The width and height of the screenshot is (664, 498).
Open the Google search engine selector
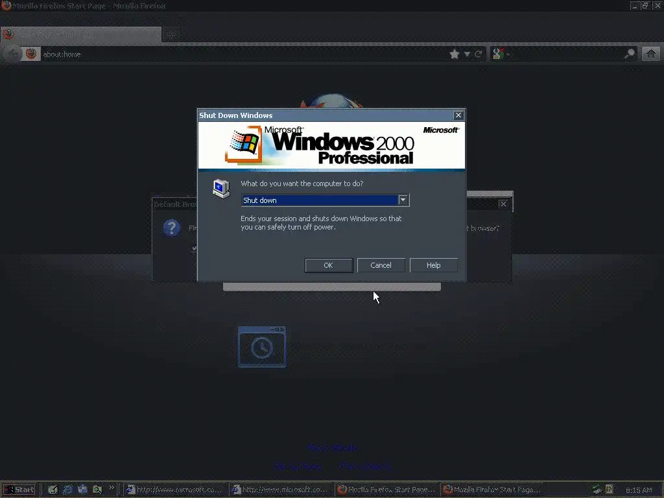click(500, 54)
